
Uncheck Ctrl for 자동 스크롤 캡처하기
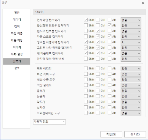pos(98,37)
